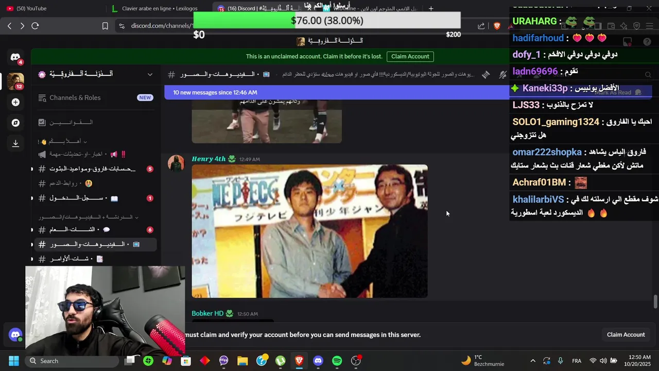
Task: Expand server name dropdown menu
Action: pos(150,74)
